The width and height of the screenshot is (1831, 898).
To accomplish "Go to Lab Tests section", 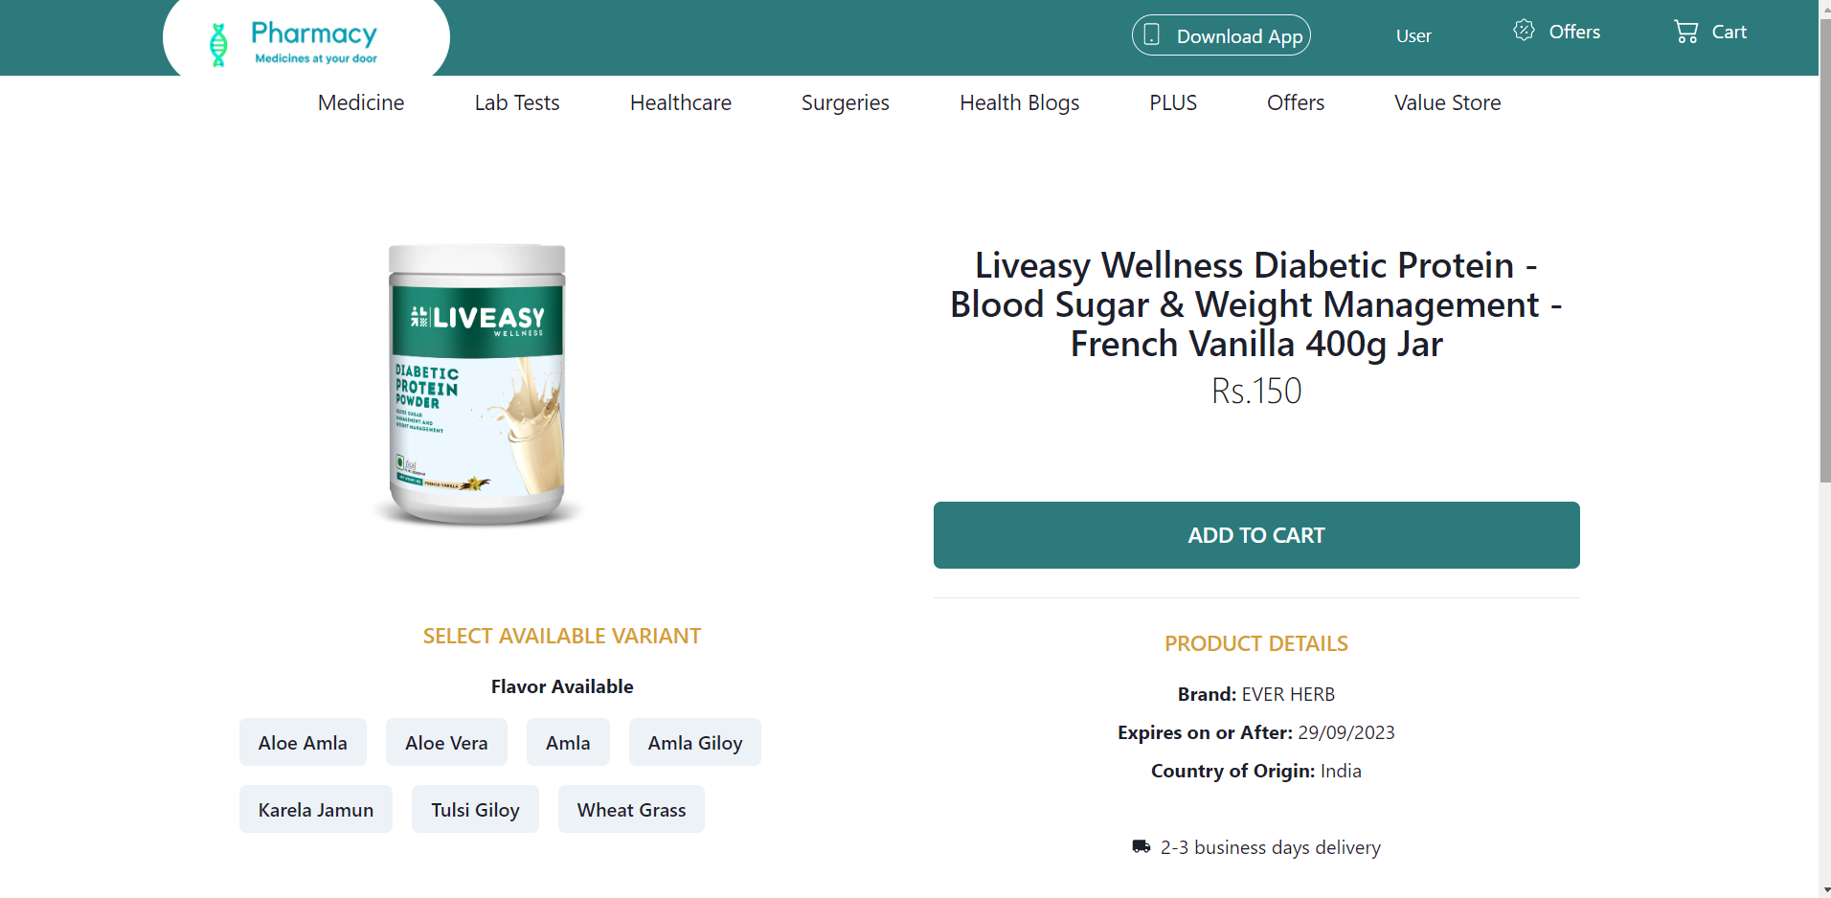I will point(517,102).
